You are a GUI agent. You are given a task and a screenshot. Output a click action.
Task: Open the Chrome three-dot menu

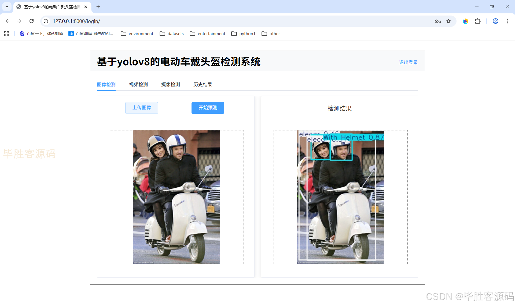507,21
